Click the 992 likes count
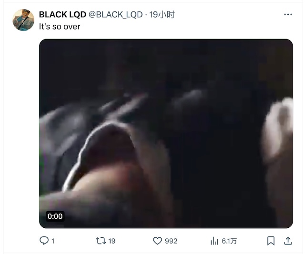305x254 pixels. 171,241
